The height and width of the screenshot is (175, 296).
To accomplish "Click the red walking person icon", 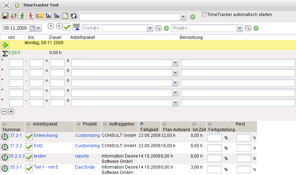I will 31,16.
